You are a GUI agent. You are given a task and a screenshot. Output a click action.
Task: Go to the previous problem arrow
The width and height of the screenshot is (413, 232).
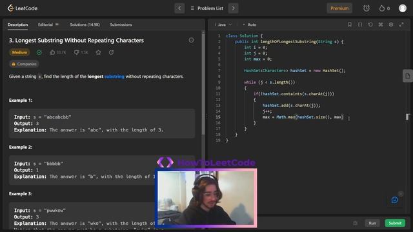[x=179, y=8]
